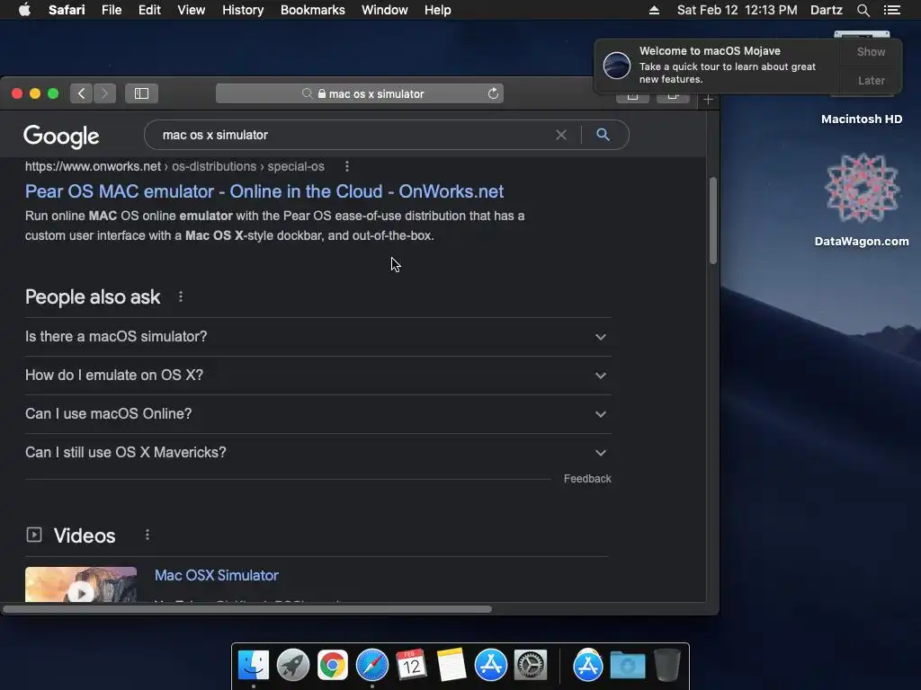The height and width of the screenshot is (690, 921).
Task: Go back with Safari back arrow
Action: click(82, 93)
